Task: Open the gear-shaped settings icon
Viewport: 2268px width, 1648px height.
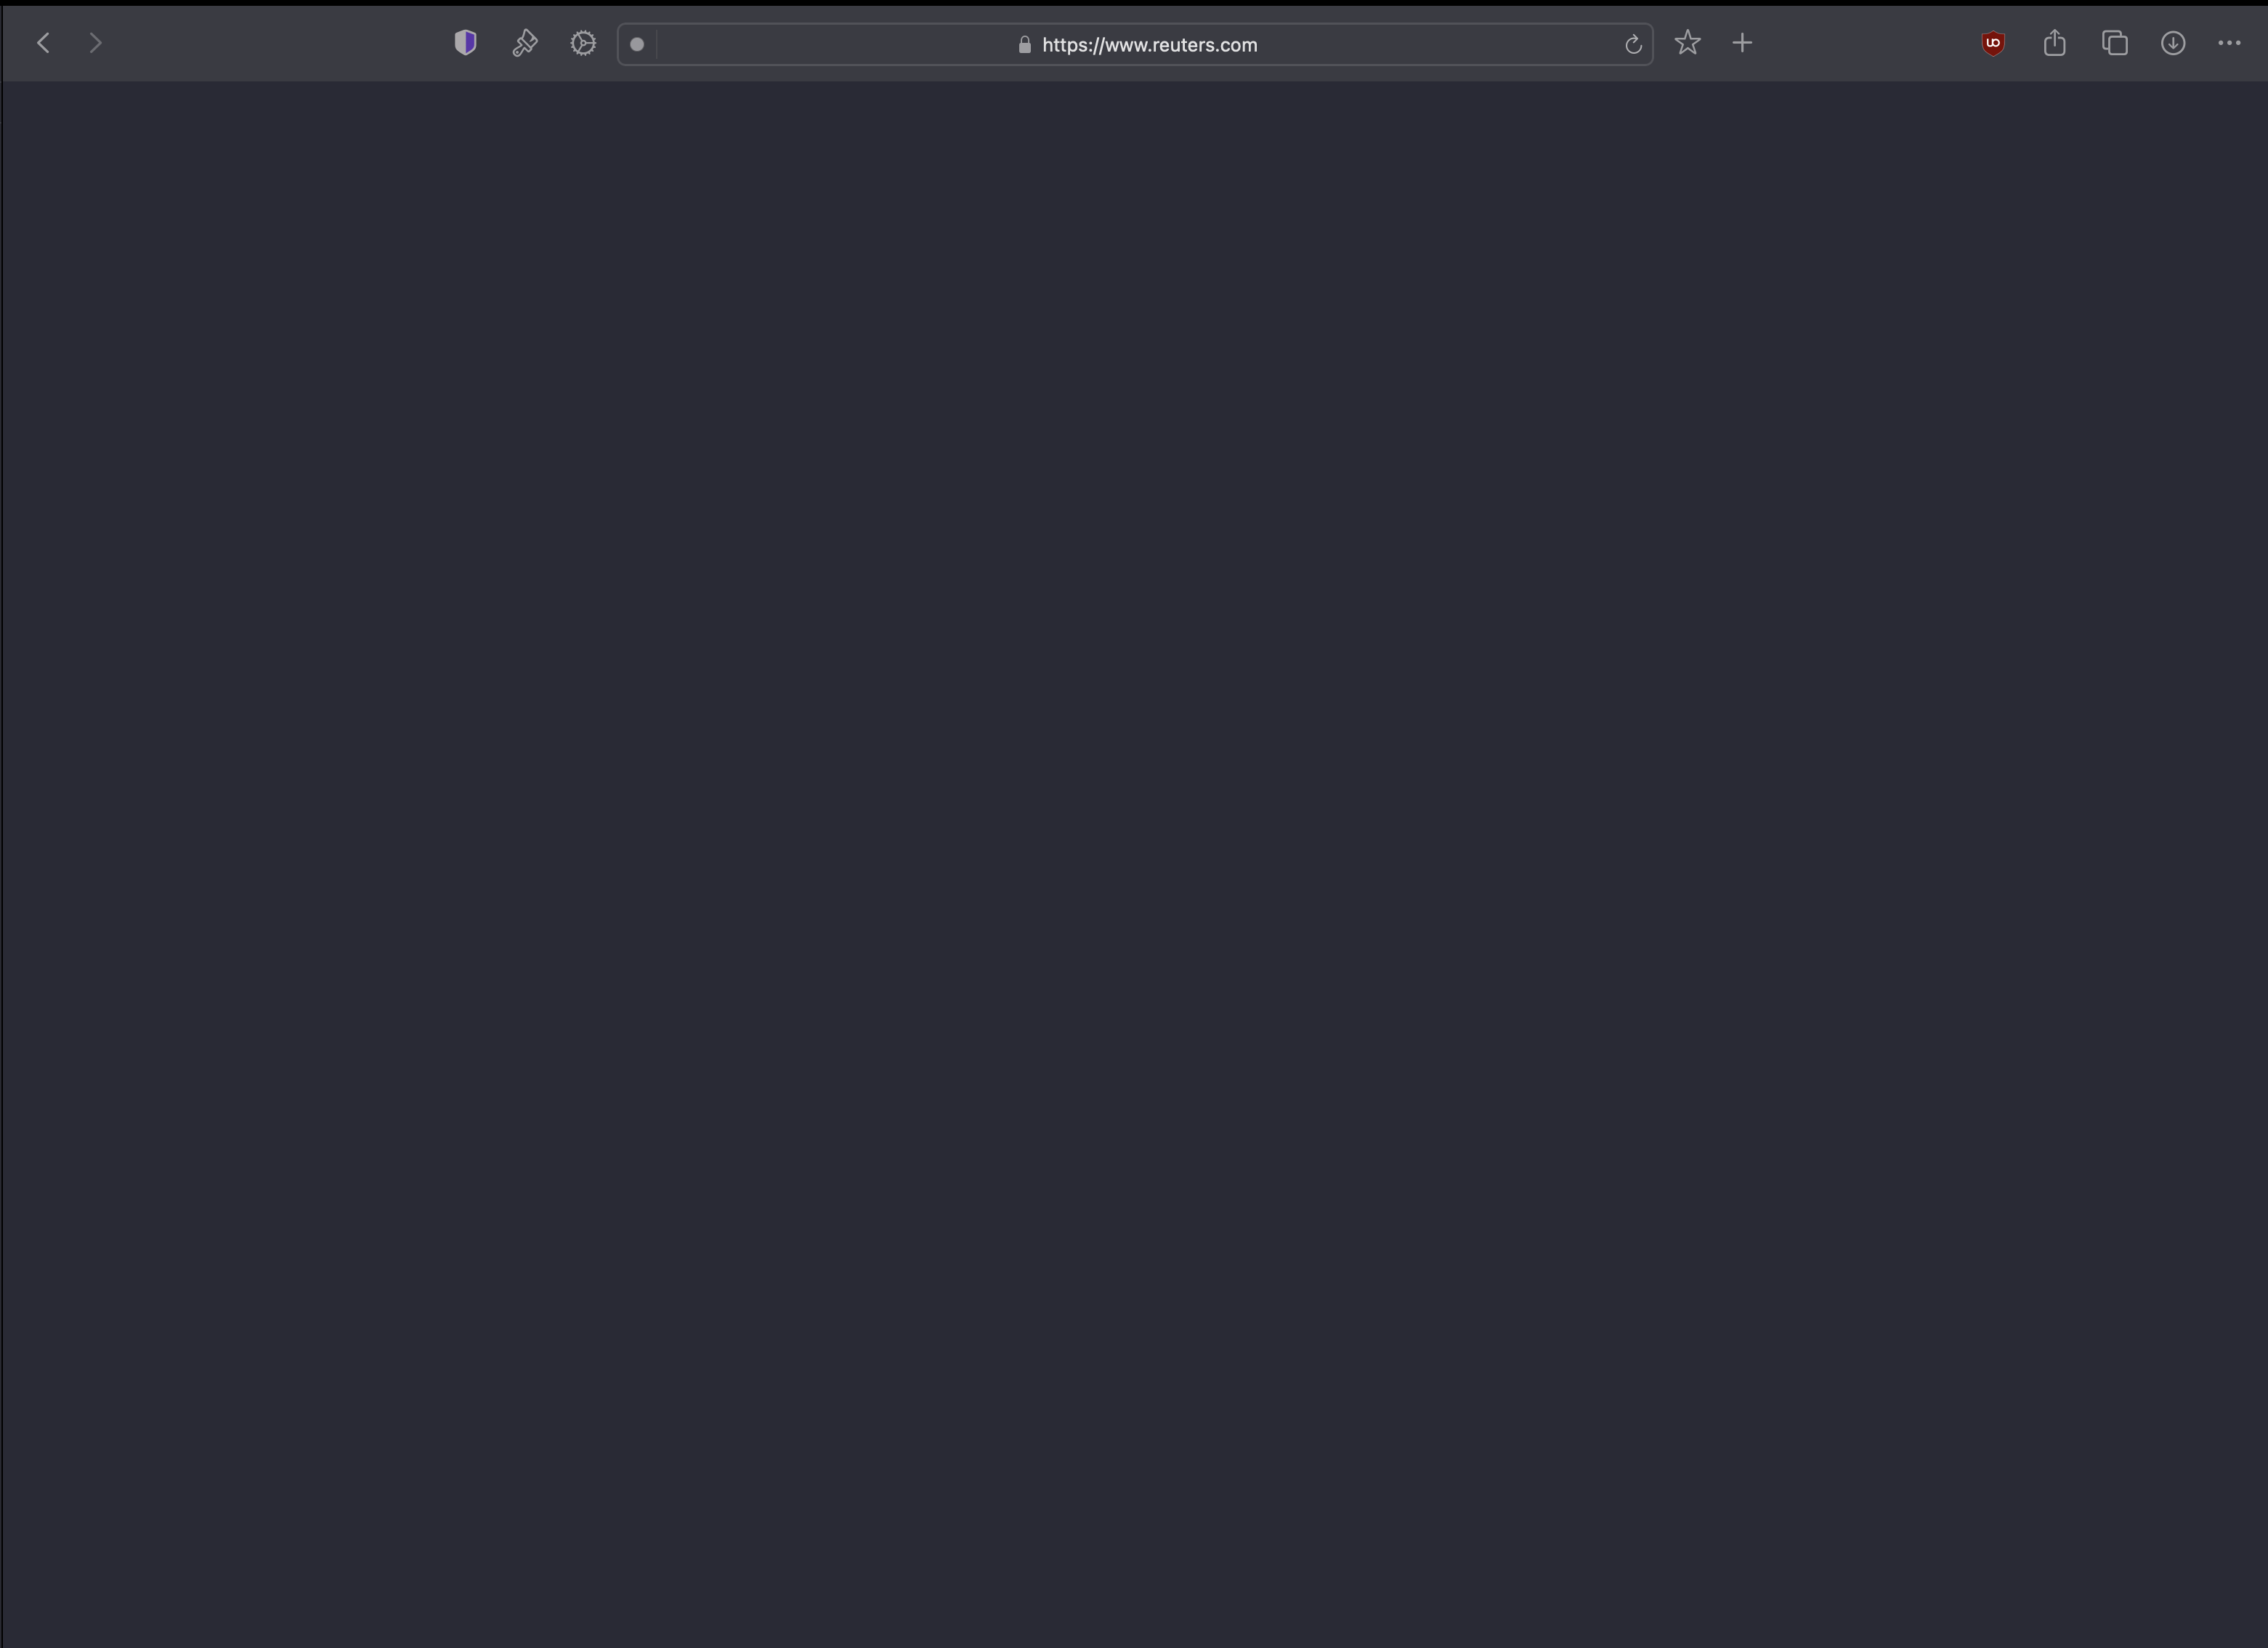Action: click(583, 43)
